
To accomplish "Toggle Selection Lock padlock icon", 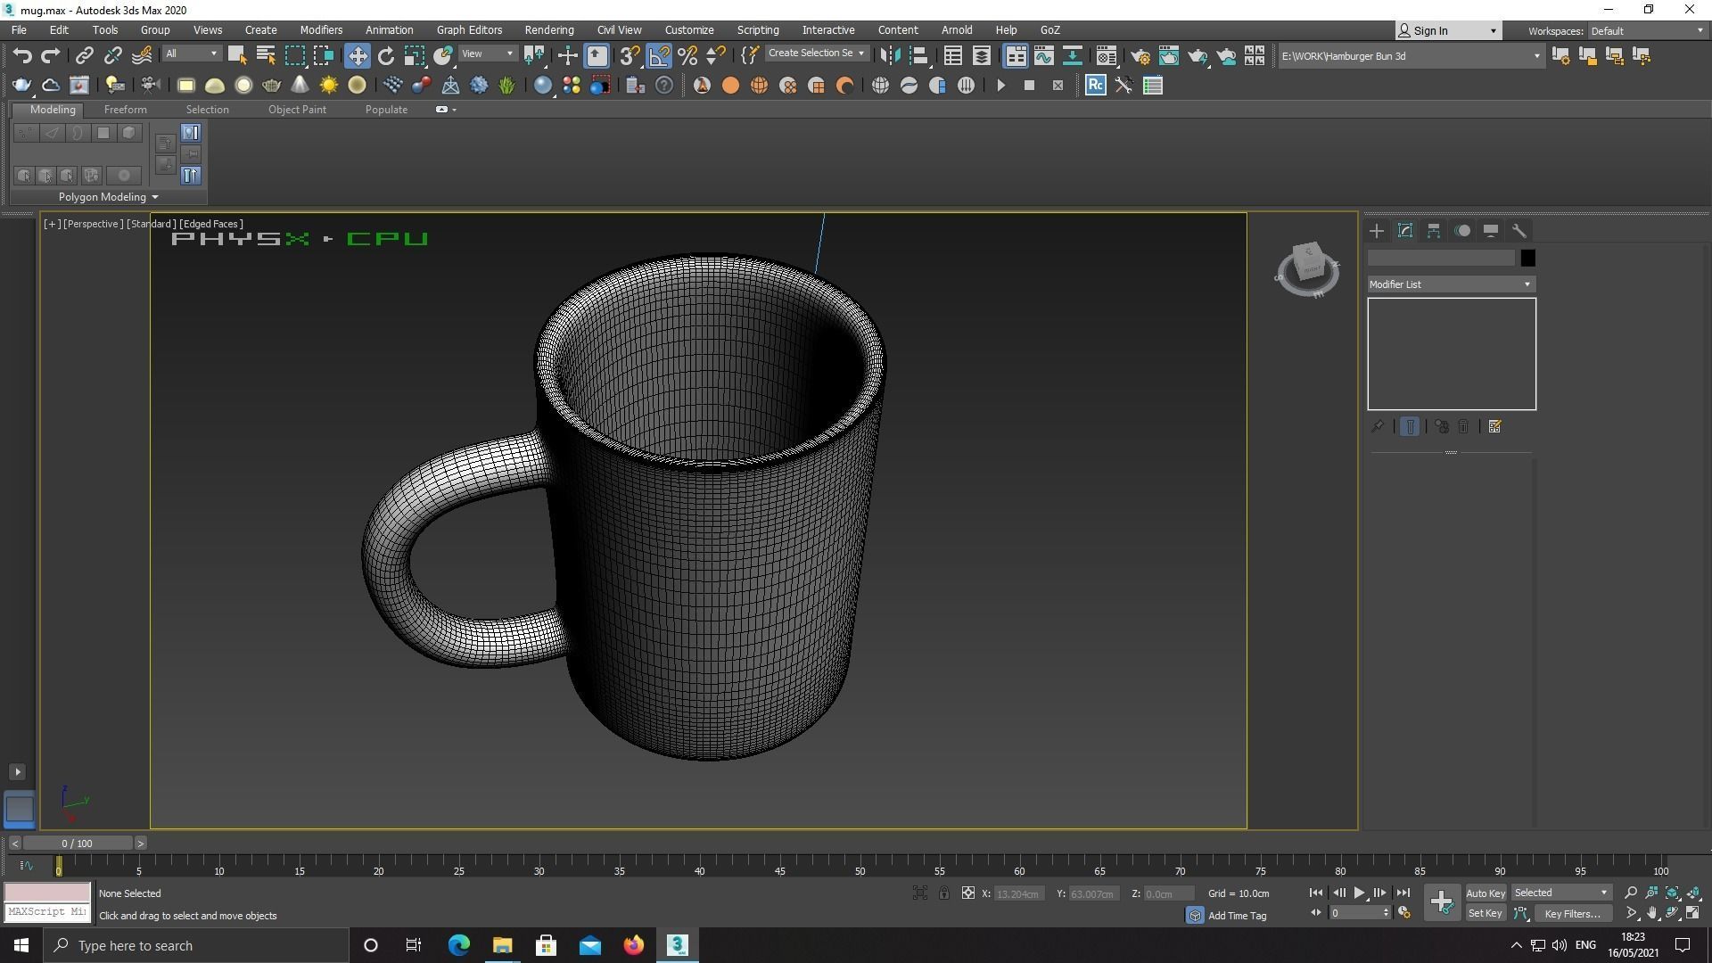I will tap(944, 893).
